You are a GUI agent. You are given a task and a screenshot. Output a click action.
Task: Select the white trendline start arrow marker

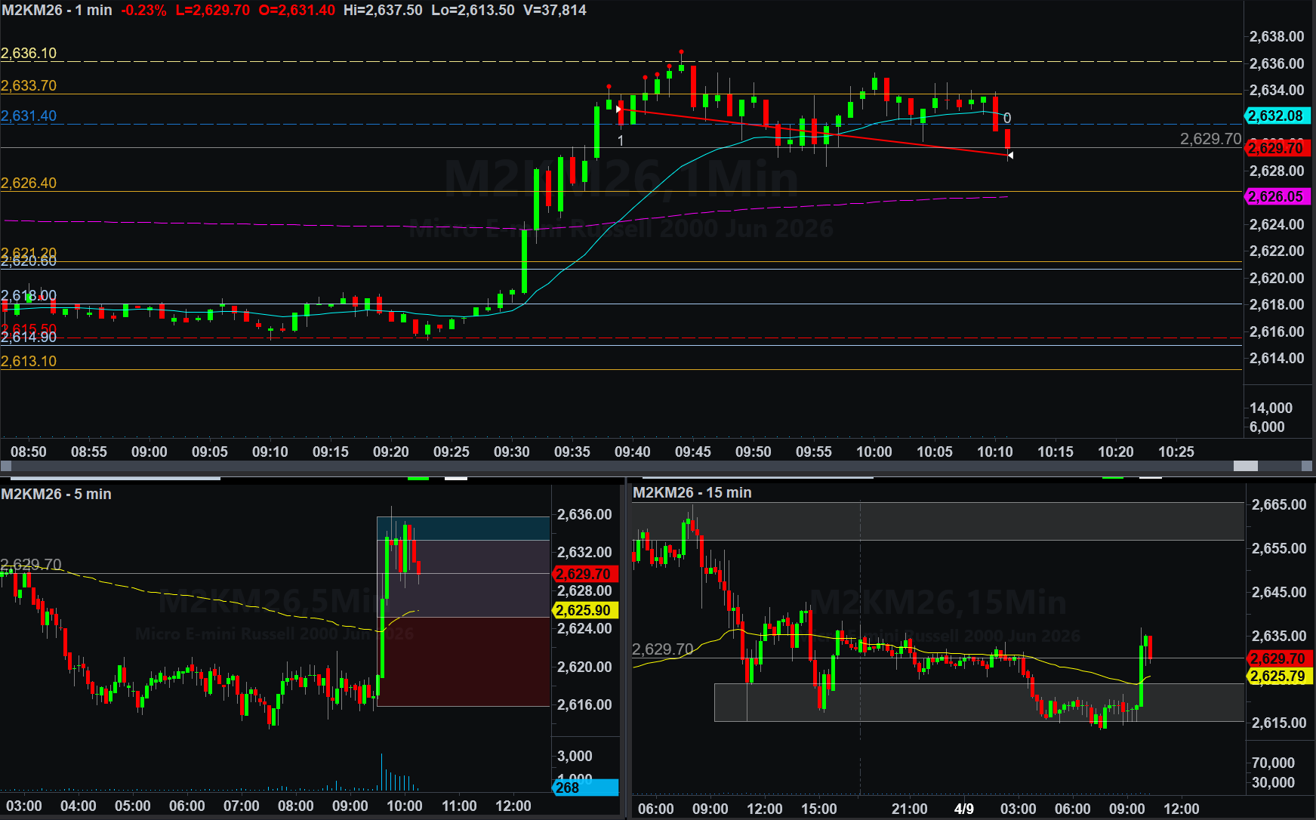coord(619,109)
